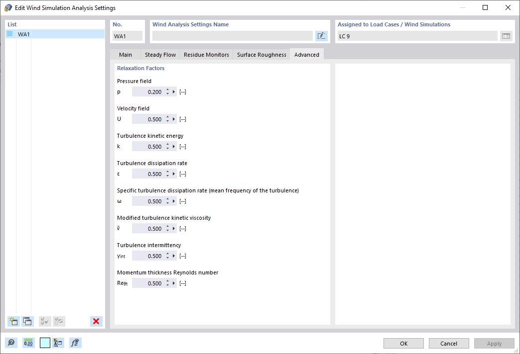Dismiss the dialog via Cancel
Image resolution: width=520 pixels, height=354 pixels.
[448, 343]
